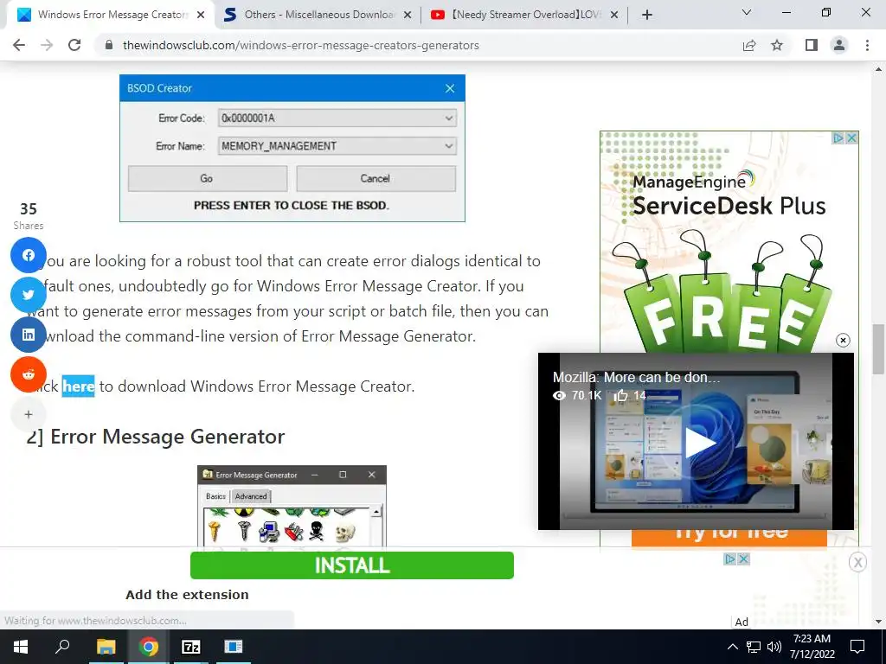Close the ManageEngine ad with X icon
886x664 pixels.
(852, 137)
